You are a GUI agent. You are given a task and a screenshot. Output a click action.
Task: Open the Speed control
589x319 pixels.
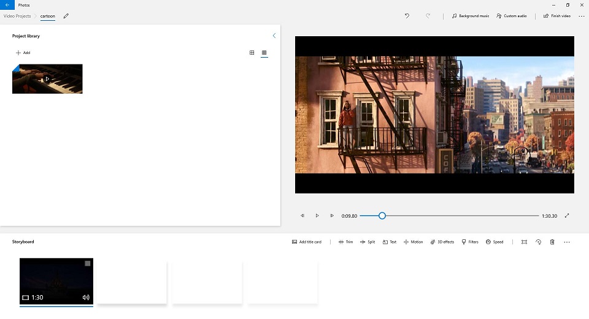coord(495,242)
